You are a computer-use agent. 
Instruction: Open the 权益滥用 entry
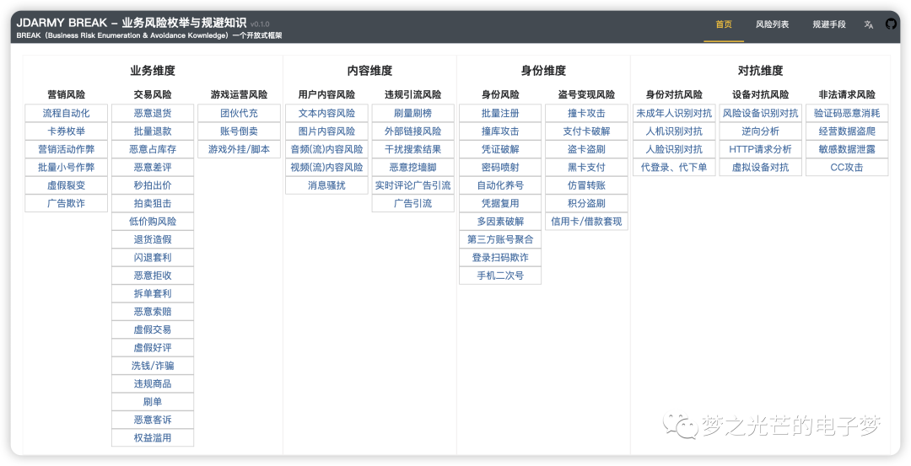click(152, 437)
